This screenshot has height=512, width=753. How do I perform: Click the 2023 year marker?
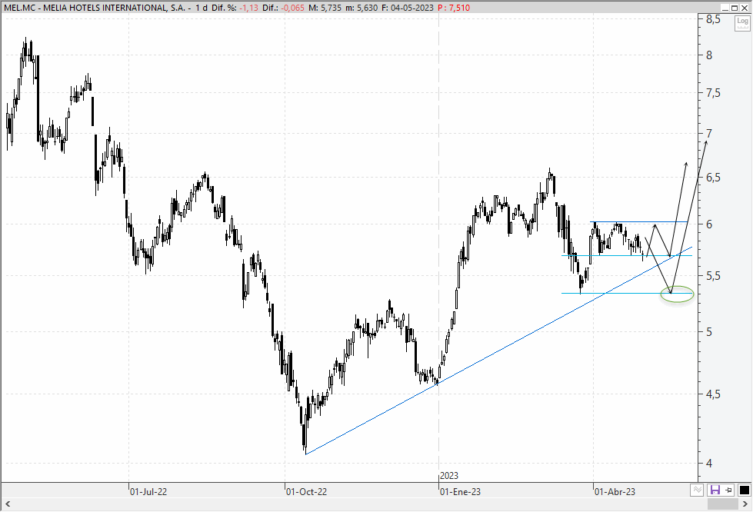(449, 476)
